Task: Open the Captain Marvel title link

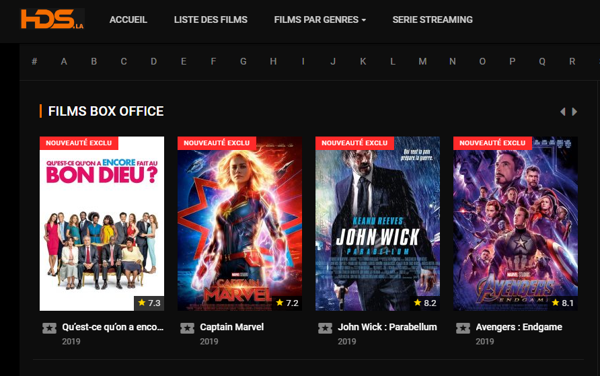Action: click(232, 327)
